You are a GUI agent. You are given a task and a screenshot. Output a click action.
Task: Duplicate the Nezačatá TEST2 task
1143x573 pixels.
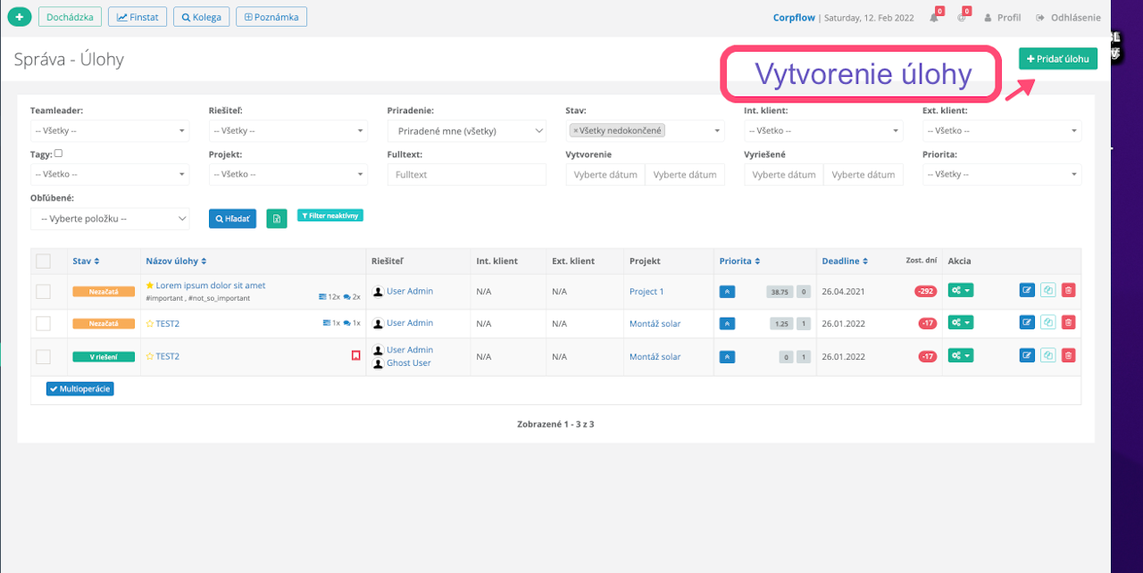pyautogui.click(x=1047, y=322)
